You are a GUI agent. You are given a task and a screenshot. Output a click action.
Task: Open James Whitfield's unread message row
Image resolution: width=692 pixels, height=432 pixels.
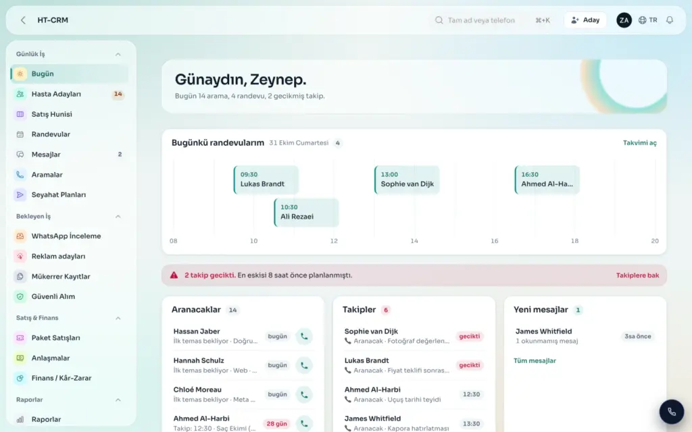click(x=585, y=336)
